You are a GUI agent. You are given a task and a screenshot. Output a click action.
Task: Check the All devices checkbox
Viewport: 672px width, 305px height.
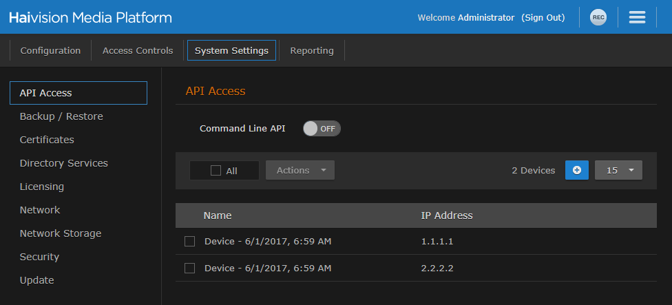pyautogui.click(x=216, y=171)
